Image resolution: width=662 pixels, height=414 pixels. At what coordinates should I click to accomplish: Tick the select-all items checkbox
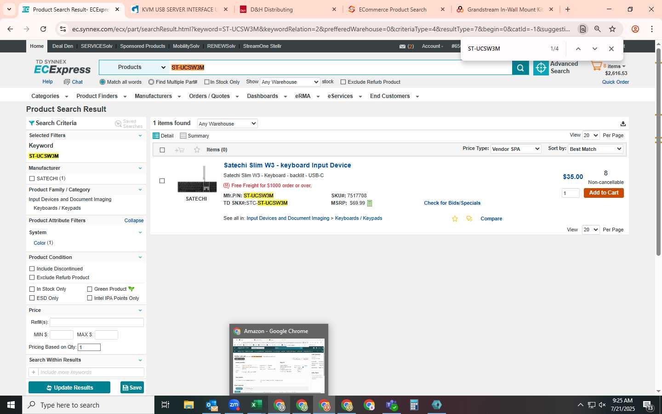pyautogui.click(x=162, y=150)
